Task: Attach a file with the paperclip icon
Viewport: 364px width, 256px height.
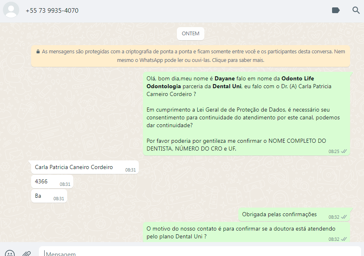Action: 27,254
